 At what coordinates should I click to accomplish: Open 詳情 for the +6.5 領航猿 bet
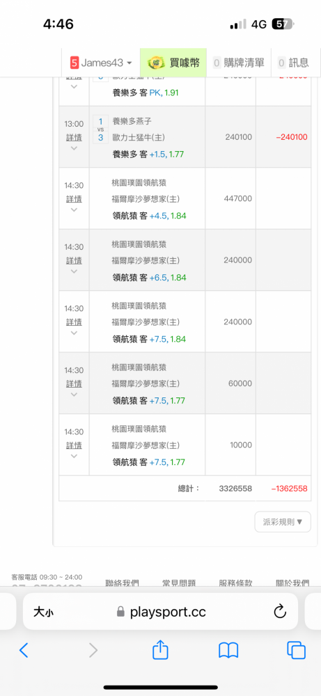[74, 260]
